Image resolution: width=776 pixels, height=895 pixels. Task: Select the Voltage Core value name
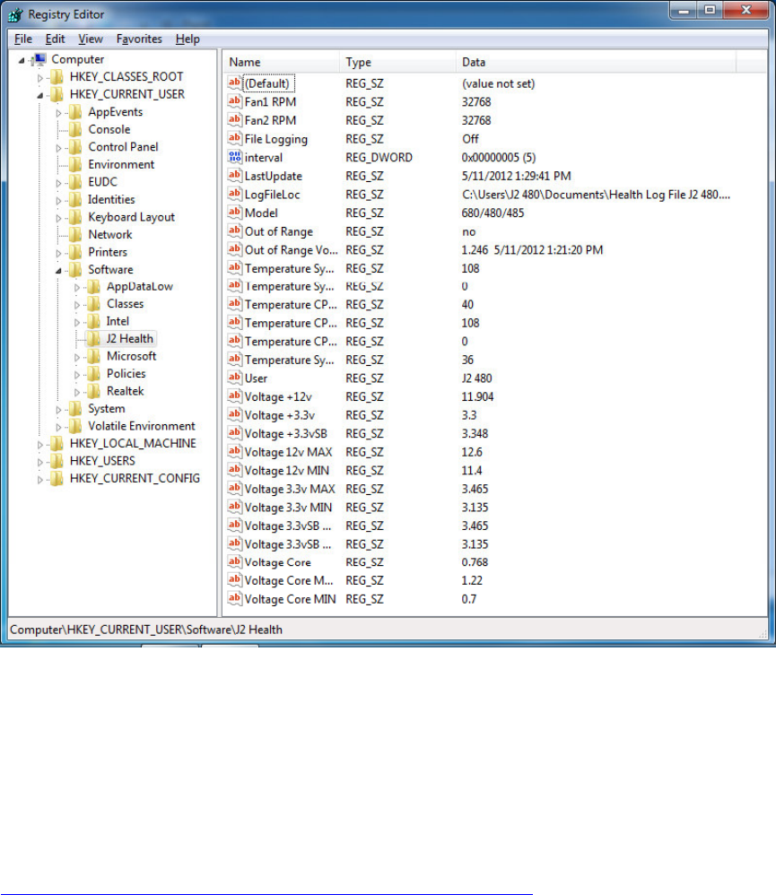click(x=277, y=563)
